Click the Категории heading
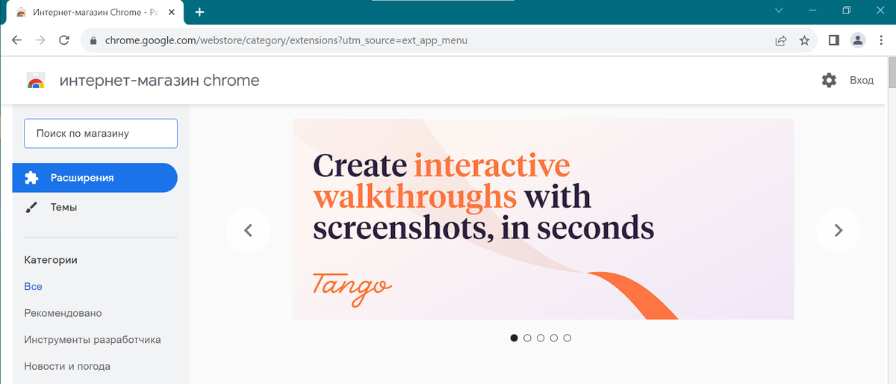The image size is (896, 384). click(x=51, y=260)
